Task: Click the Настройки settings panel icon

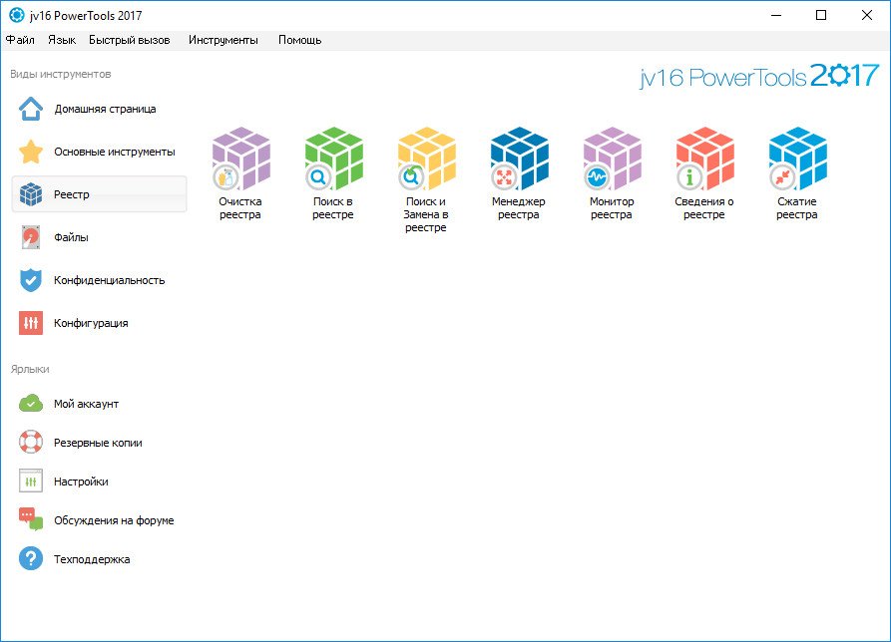Action: (x=31, y=481)
